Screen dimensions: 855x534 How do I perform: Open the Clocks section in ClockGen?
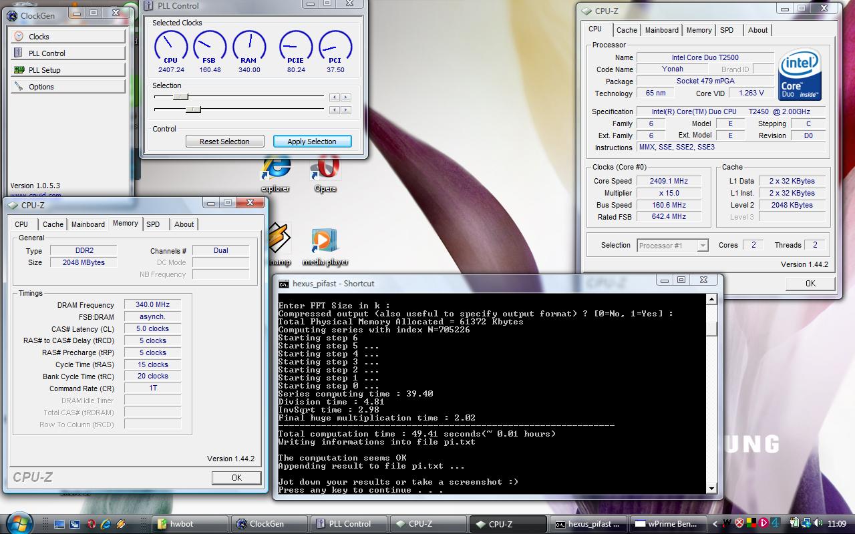(x=68, y=37)
